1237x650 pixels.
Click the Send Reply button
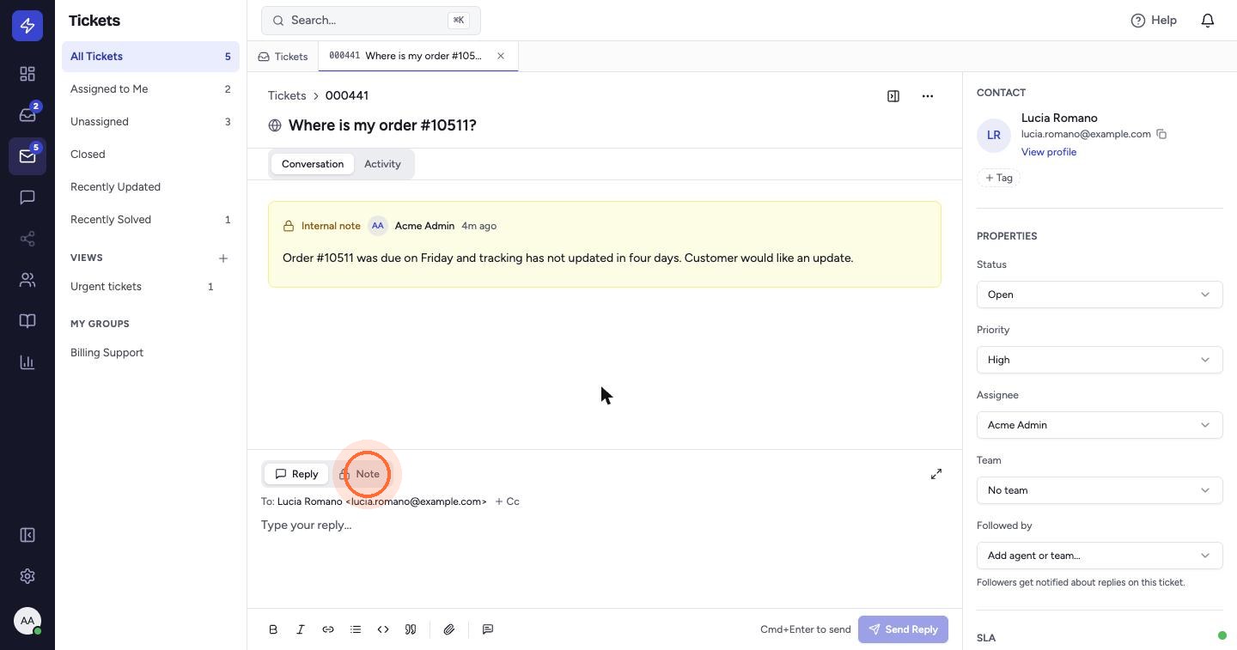(x=903, y=629)
